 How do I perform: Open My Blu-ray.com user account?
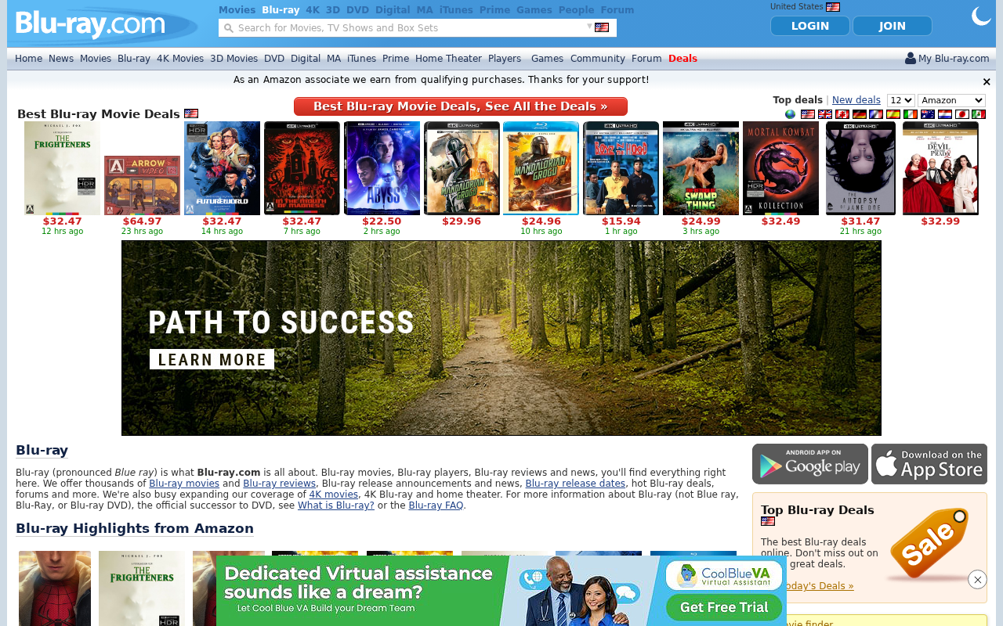coord(947,59)
